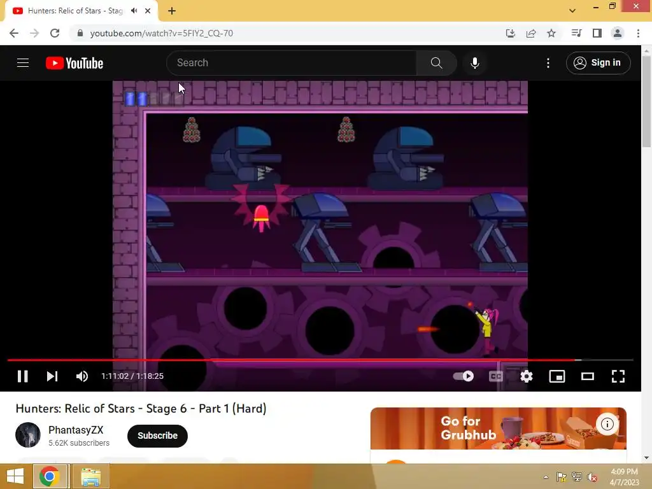This screenshot has height=489, width=652.
Task: Subscribe to PhantasyZX channel
Action: [x=158, y=436]
